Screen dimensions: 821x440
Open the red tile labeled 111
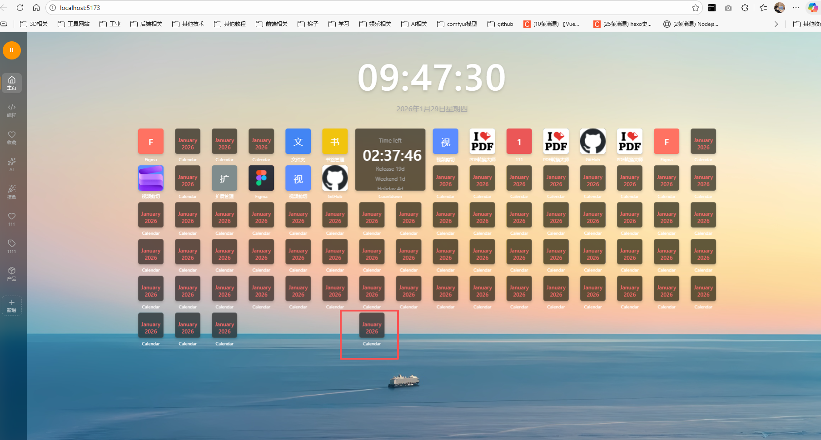[519, 142]
